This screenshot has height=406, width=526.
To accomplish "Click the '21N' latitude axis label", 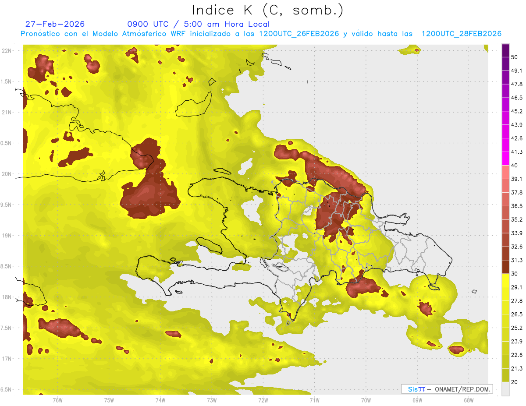I will tap(7, 112).
